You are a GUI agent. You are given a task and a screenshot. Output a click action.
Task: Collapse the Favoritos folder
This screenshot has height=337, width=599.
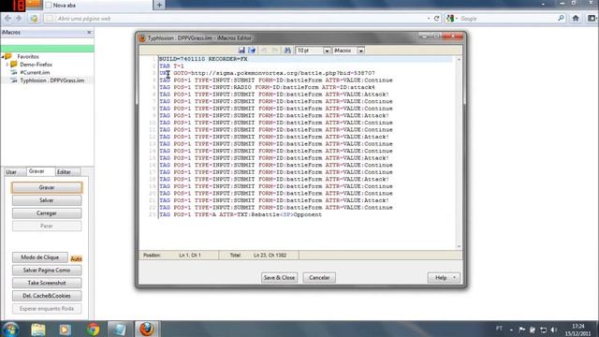3,56
